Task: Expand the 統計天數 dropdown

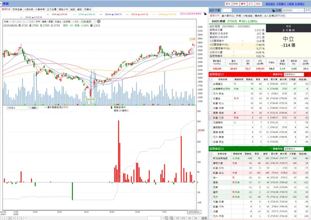Action: click(x=227, y=10)
